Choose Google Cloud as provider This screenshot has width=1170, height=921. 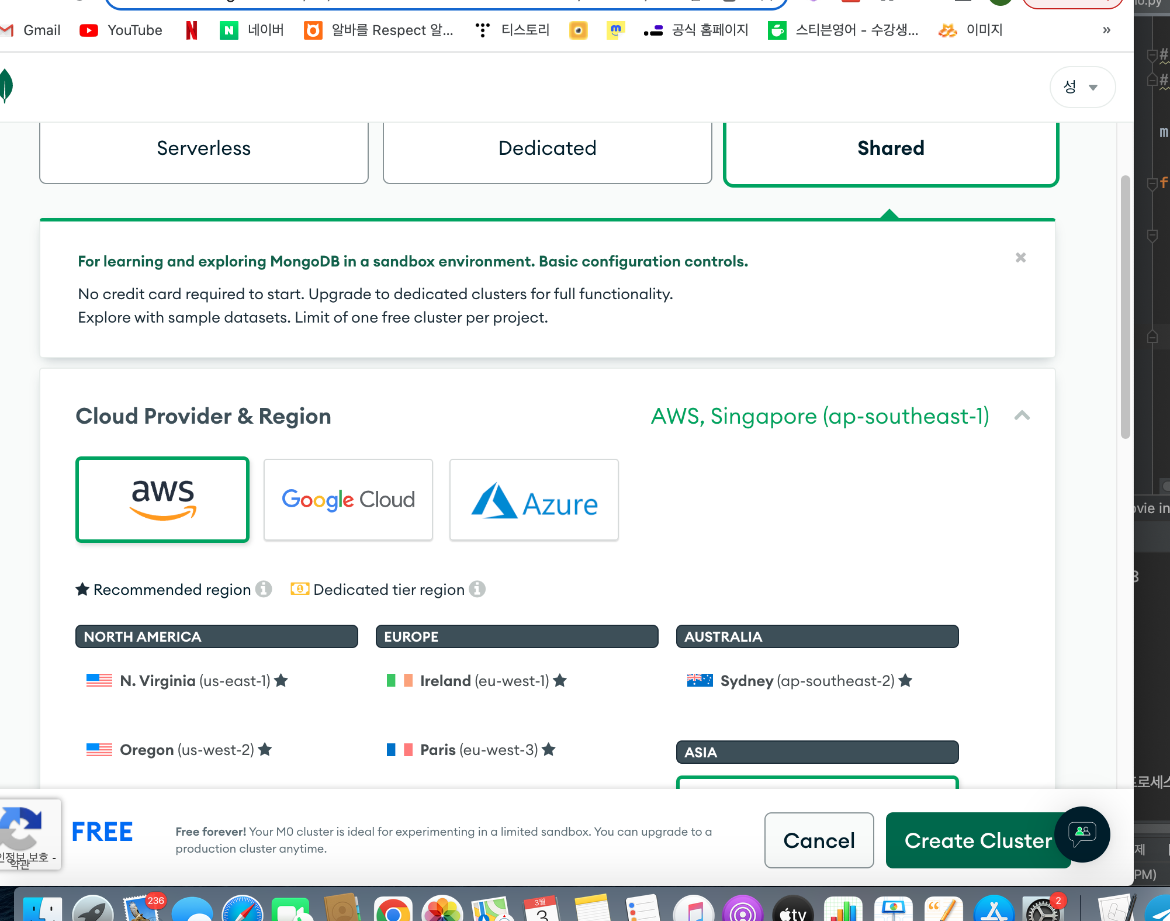coord(348,500)
